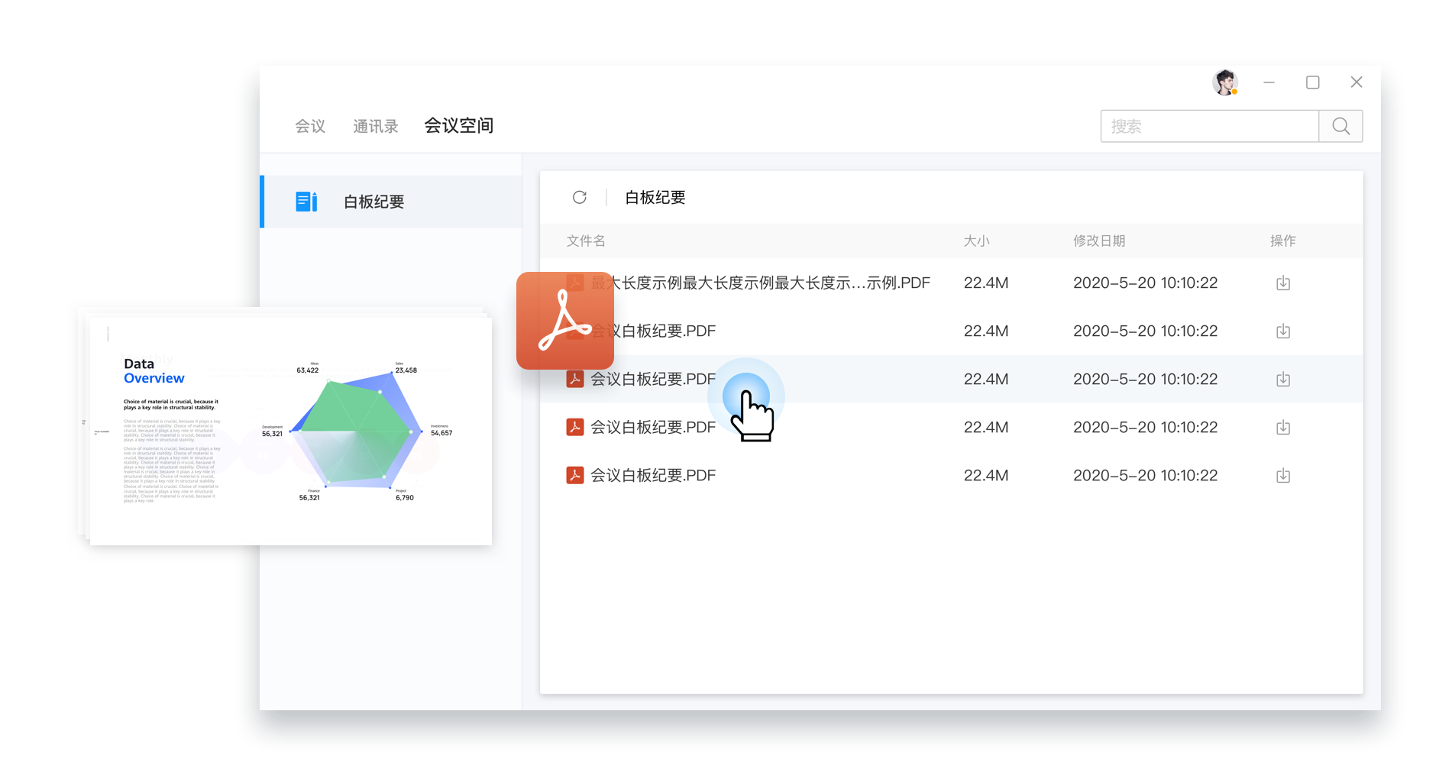
Task: Click the 白板纪要 notes icon in sidebar
Action: tap(306, 201)
